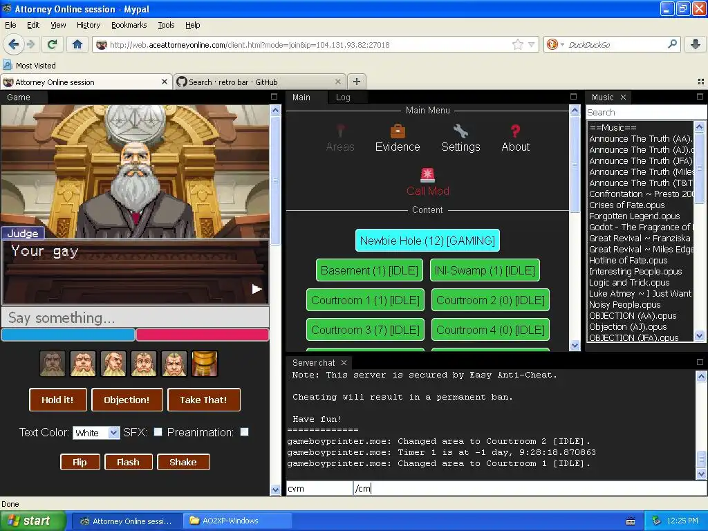Close the Server chat tab

click(344, 362)
